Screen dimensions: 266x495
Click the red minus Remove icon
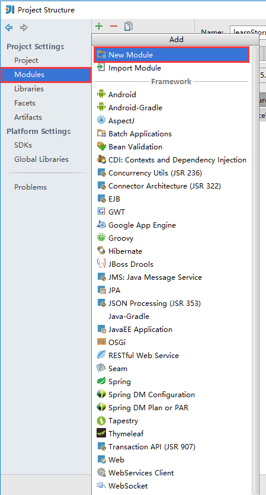(113, 26)
